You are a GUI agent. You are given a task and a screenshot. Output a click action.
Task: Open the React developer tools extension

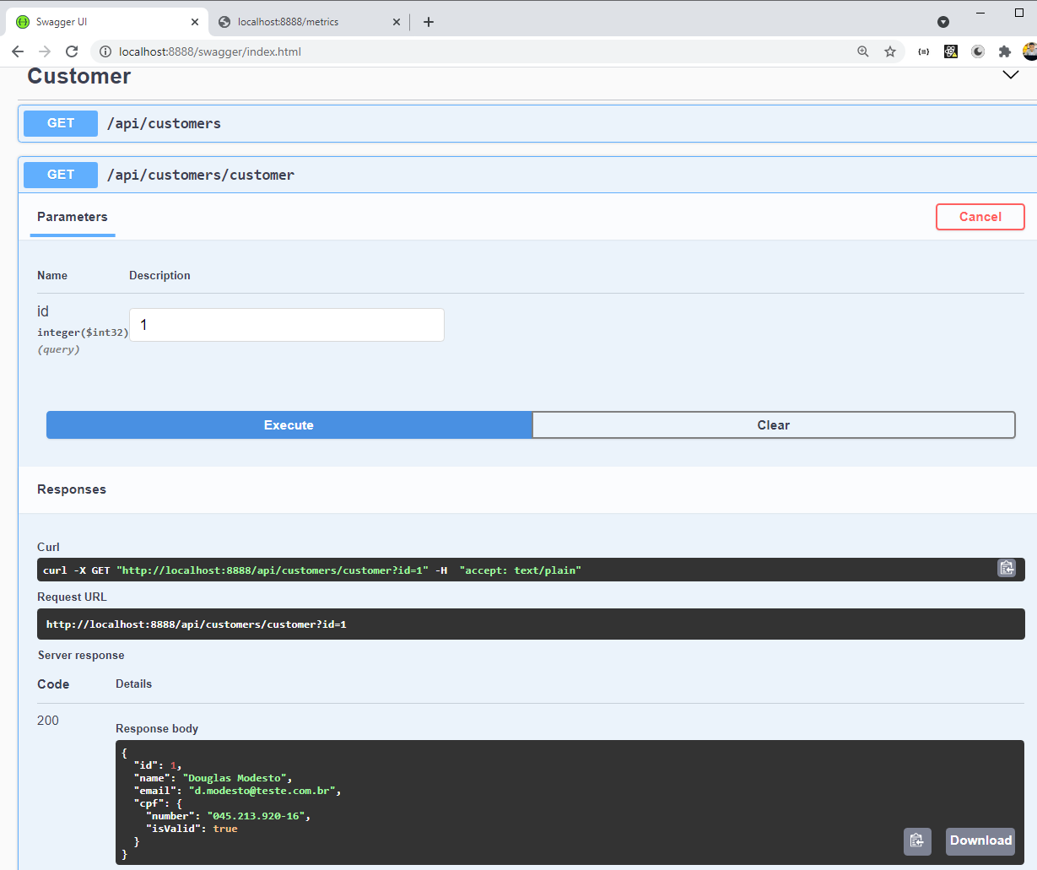[x=951, y=51]
